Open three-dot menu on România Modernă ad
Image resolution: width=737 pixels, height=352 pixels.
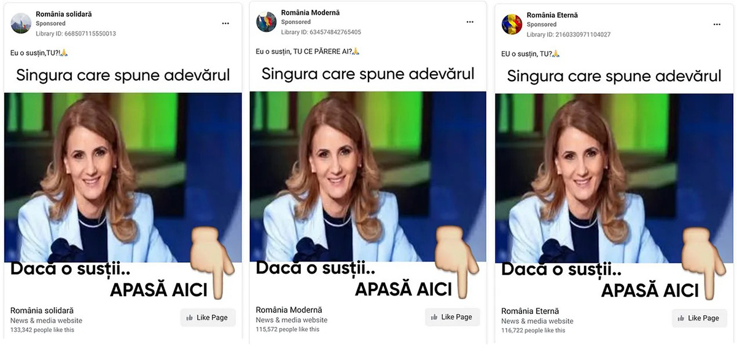coord(470,22)
